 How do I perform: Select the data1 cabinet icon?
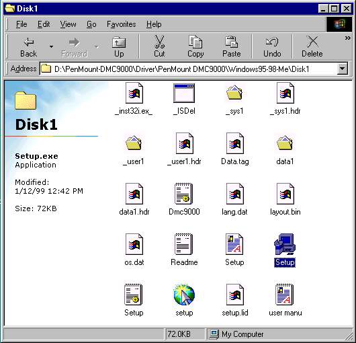[x=285, y=143]
